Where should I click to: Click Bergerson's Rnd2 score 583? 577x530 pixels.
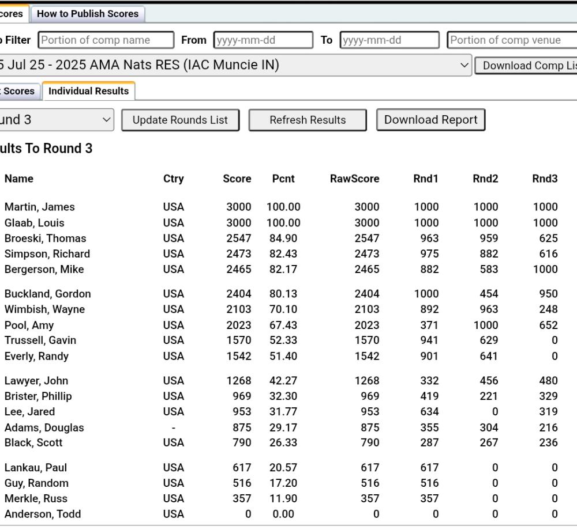pyautogui.click(x=489, y=269)
